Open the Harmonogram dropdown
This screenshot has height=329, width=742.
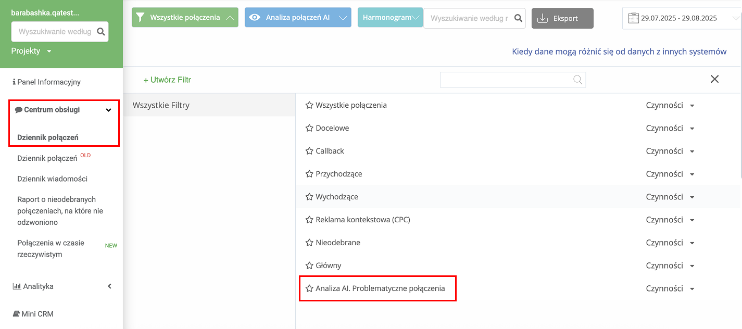pos(390,17)
